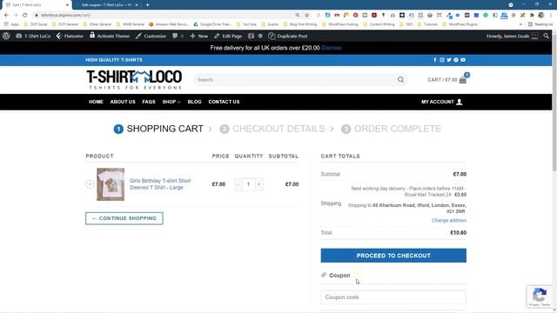Go to the HOME nav item
Viewport: 557px width, 313px height.
(x=96, y=102)
